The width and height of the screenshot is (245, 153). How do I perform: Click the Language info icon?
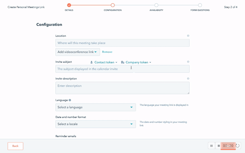click(70, 100)
